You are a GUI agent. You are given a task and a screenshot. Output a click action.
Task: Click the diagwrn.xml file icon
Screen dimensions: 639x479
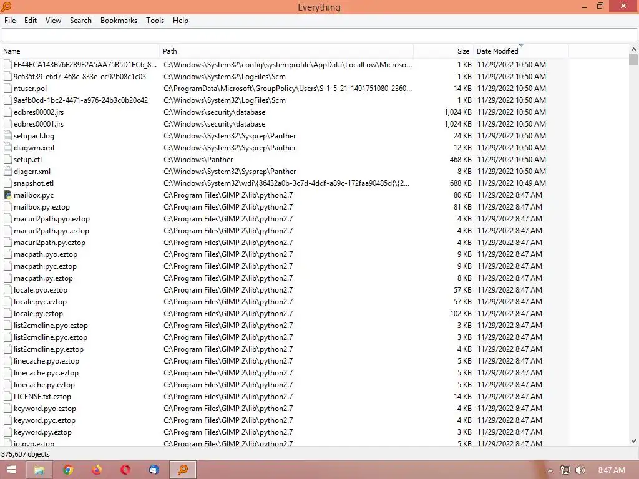(x=7, y=147)
